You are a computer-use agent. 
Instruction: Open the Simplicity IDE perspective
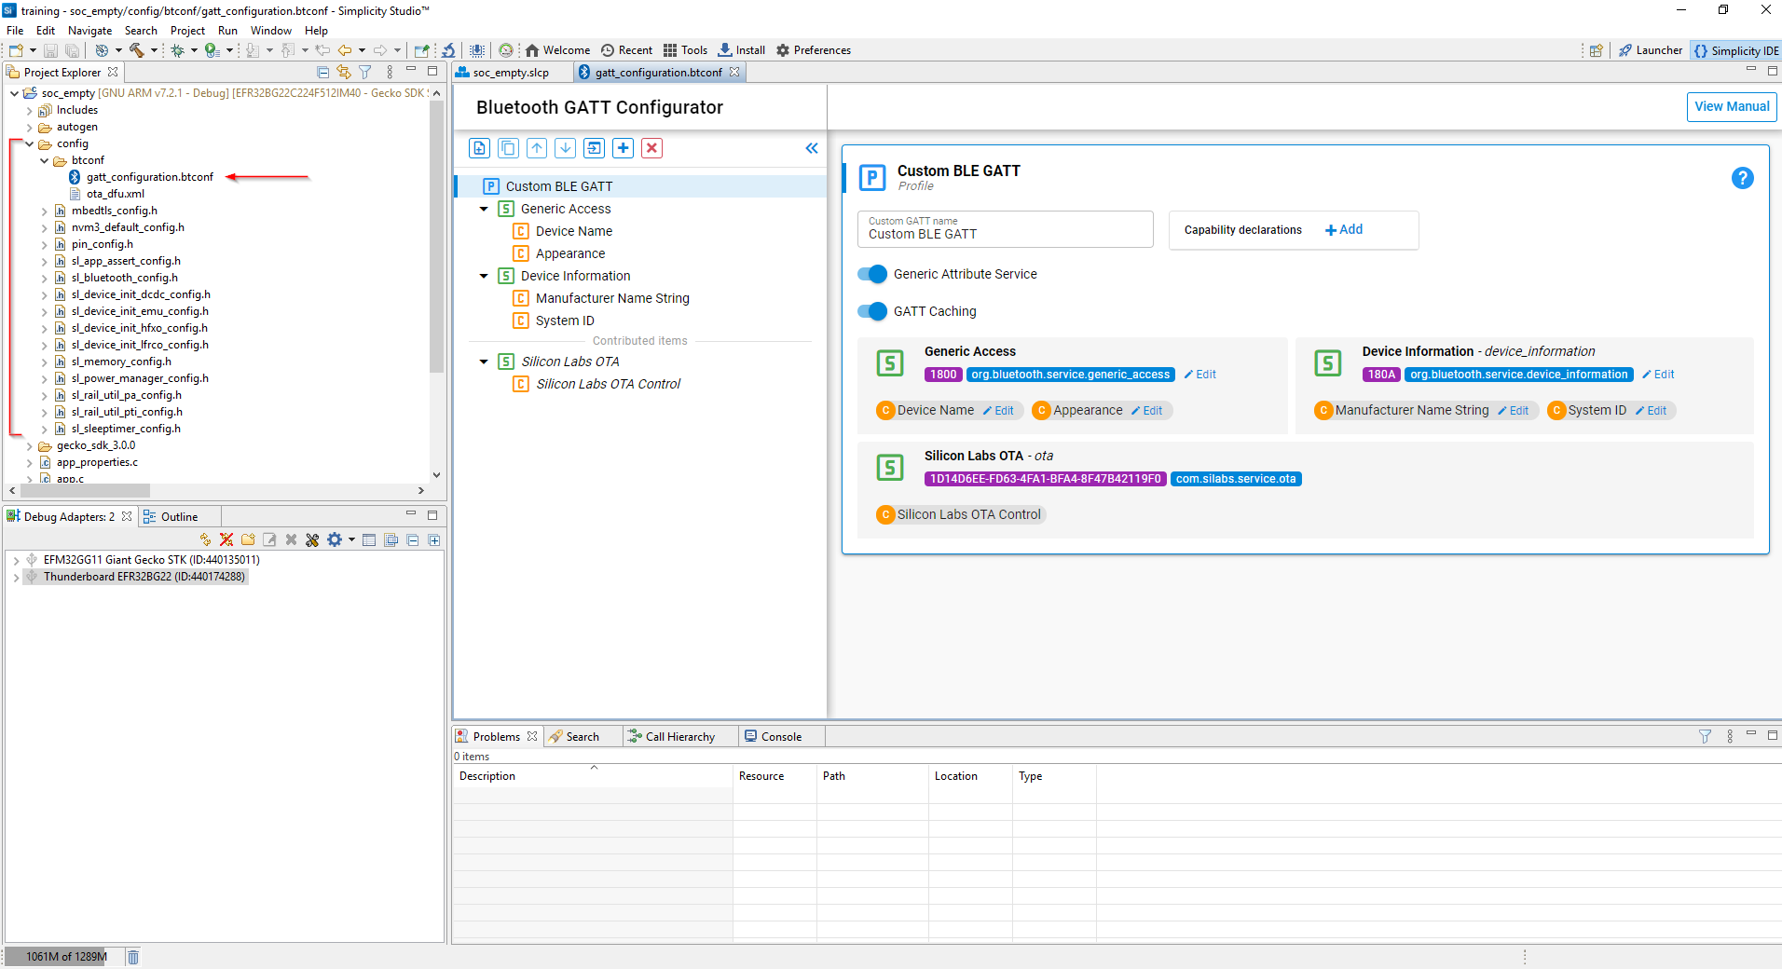[1735, 50]
